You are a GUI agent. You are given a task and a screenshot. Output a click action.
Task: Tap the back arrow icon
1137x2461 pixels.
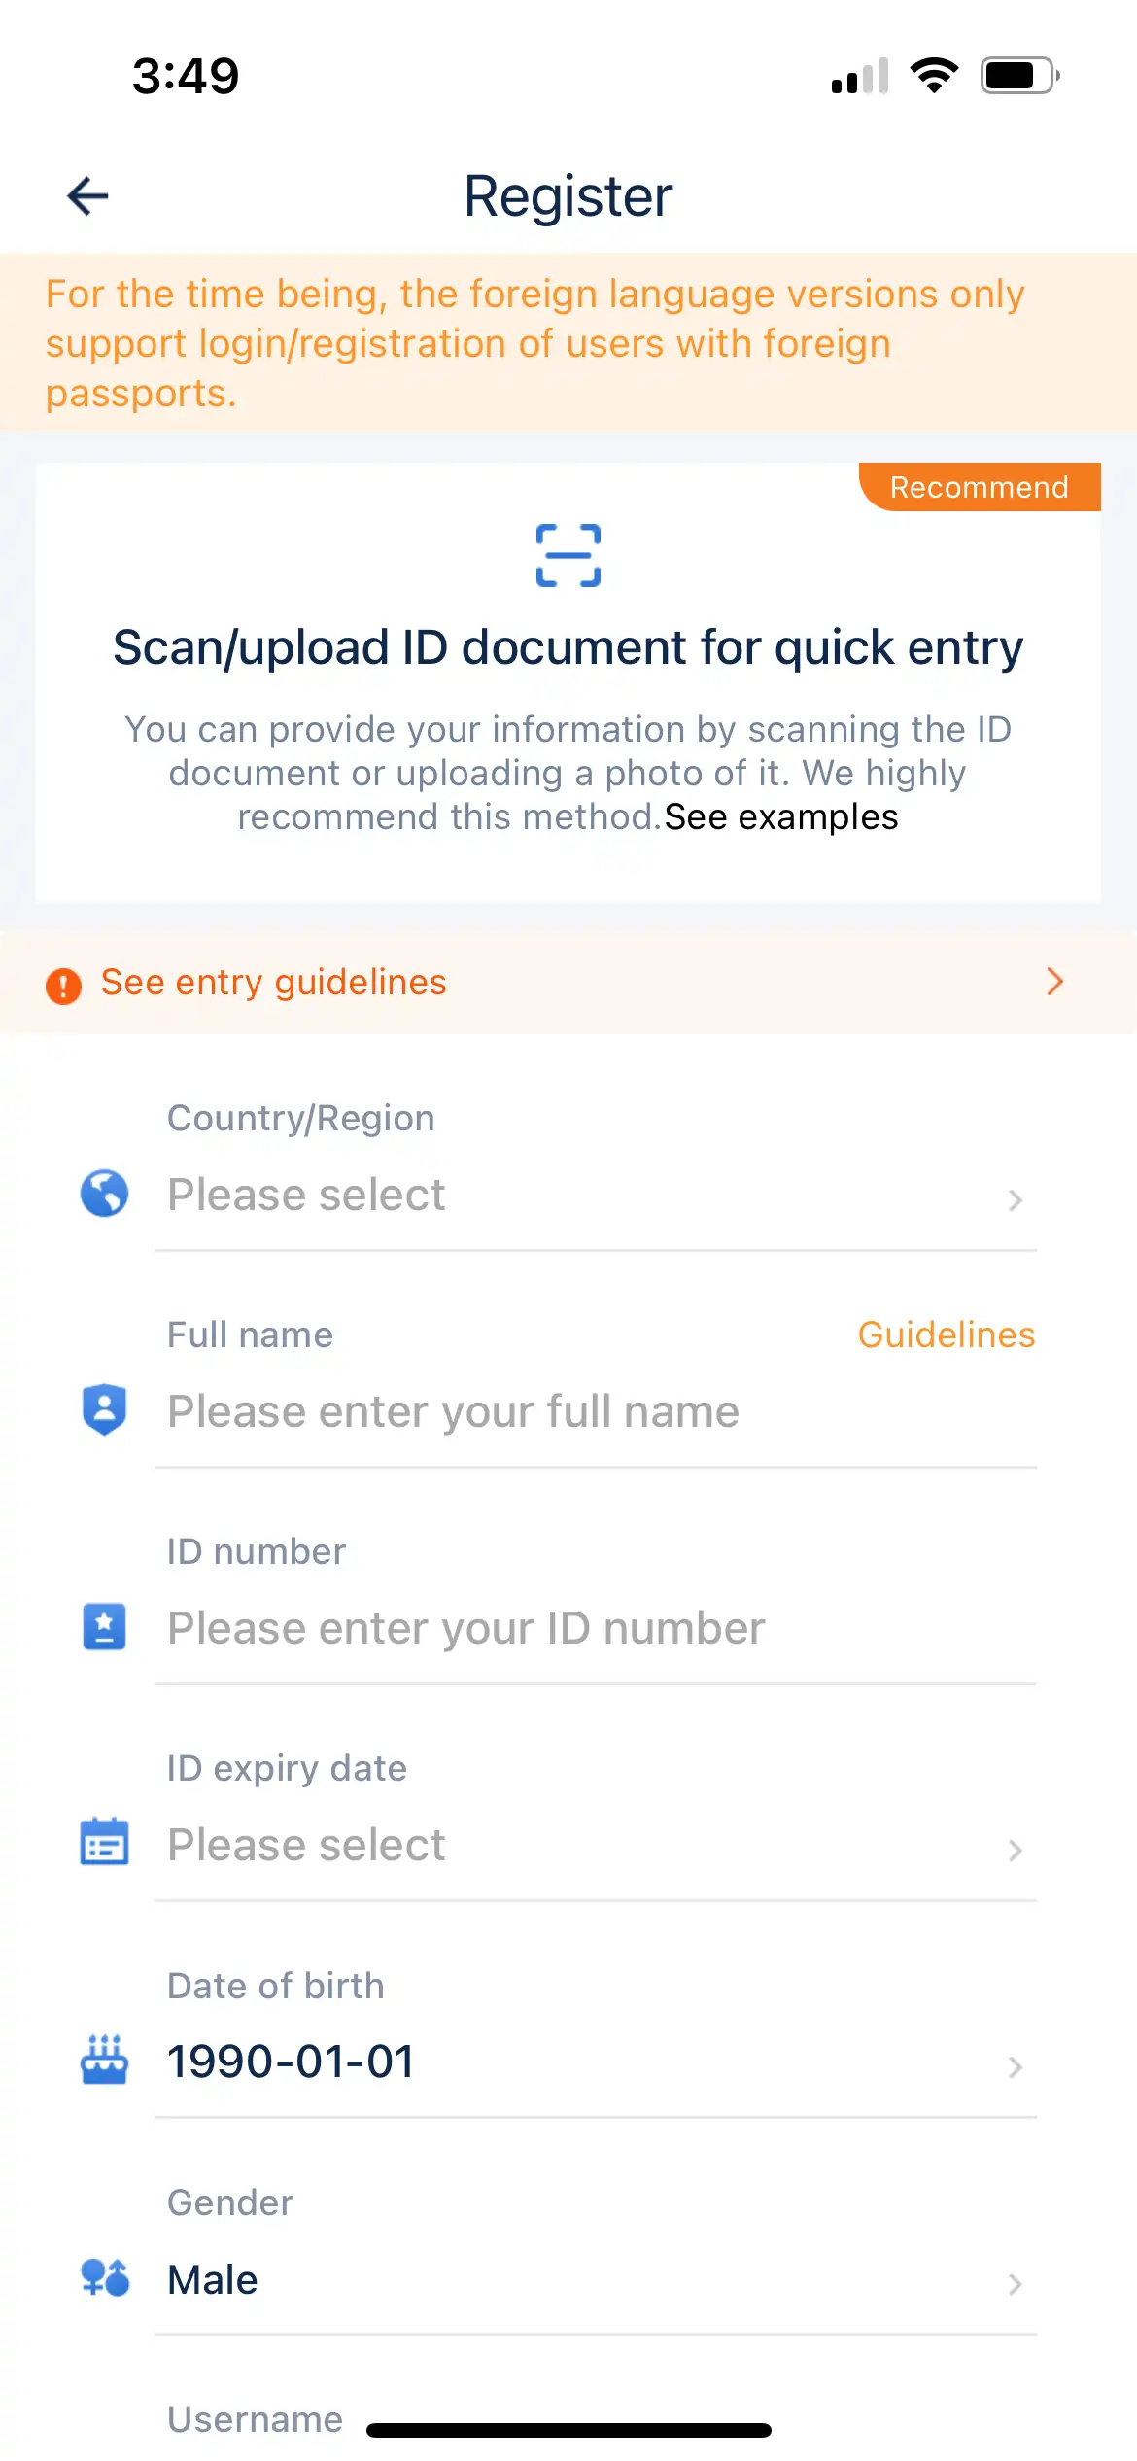[x=87, y=196]
